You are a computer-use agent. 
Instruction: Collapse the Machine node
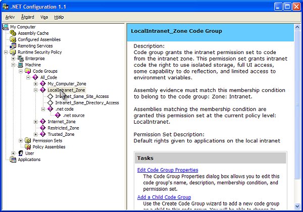[x=13, y=65]
